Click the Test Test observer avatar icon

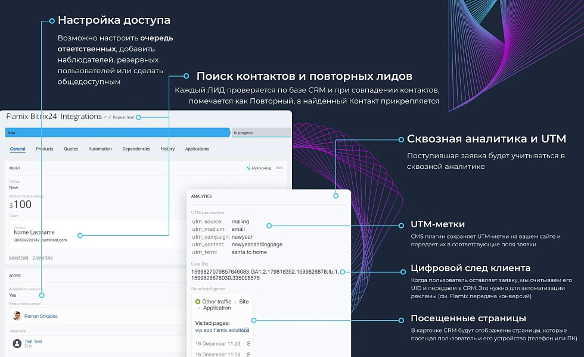pyautogui.click(x=17, y=343)
